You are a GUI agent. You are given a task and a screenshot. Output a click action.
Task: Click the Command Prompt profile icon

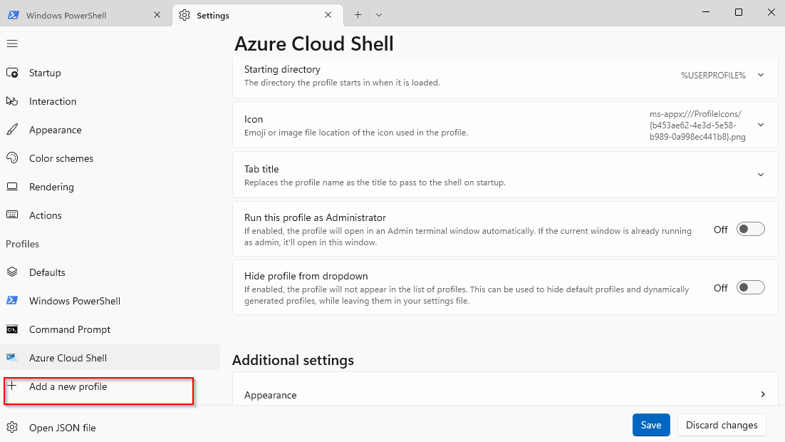[x=12, y=329]
